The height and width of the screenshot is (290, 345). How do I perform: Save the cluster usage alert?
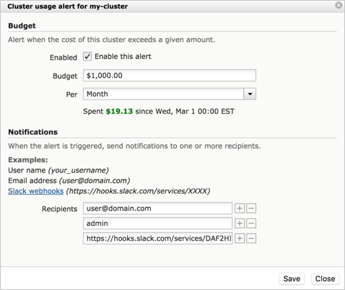292,278
